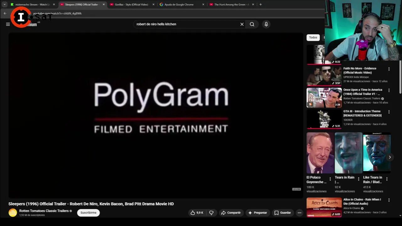
Task: Start voice search with microphone icon
Action: coord(266,24)
